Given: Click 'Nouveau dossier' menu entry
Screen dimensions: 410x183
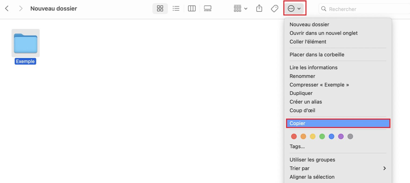Looking at the screenshot, I should click(x=309, y=24).
